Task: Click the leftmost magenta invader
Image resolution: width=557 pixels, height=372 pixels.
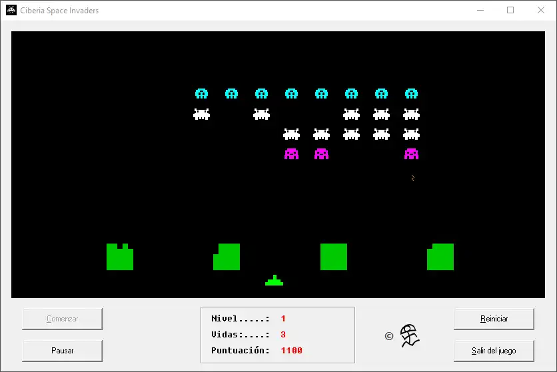Action: [x=291, y=154]
